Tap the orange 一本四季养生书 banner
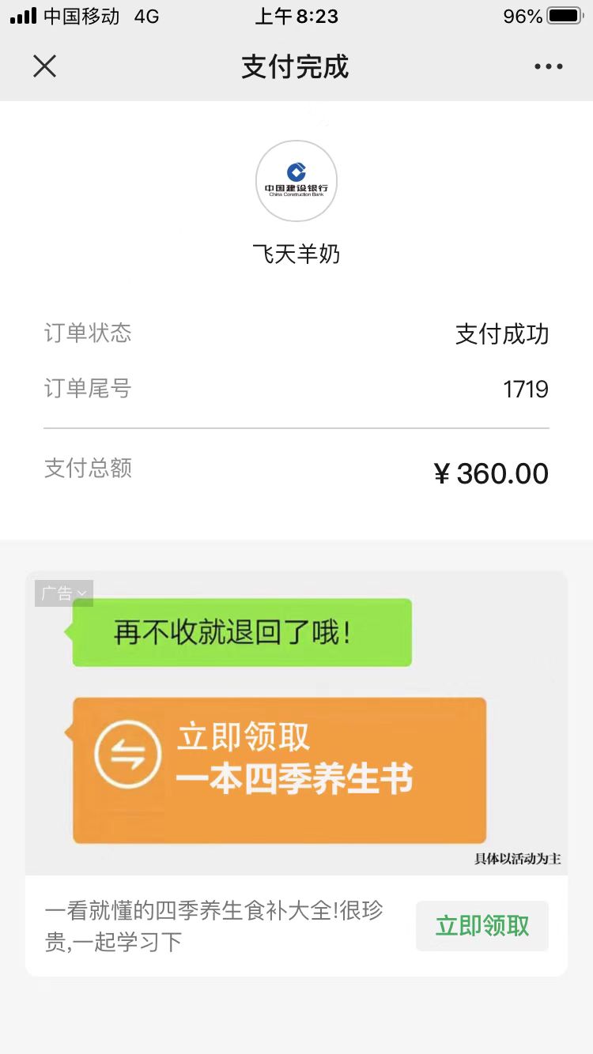Screen dimensions: 593x1054 (279, 770)
